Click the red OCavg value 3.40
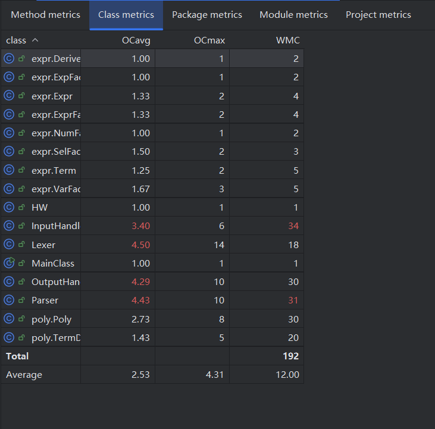 point(140,226)
